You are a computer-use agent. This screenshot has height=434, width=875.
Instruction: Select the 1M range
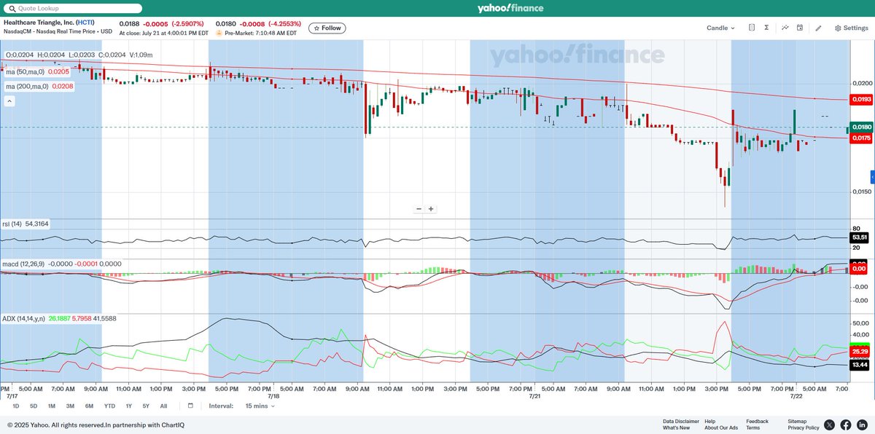52,406
